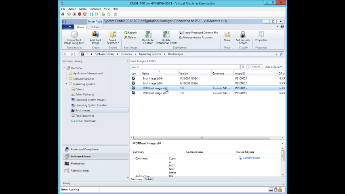Collapse the Operating Systems tree node

pos(66,84)
